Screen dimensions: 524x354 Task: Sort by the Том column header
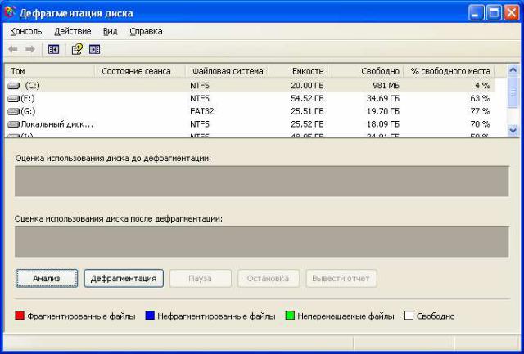click(x=49, y=71)
